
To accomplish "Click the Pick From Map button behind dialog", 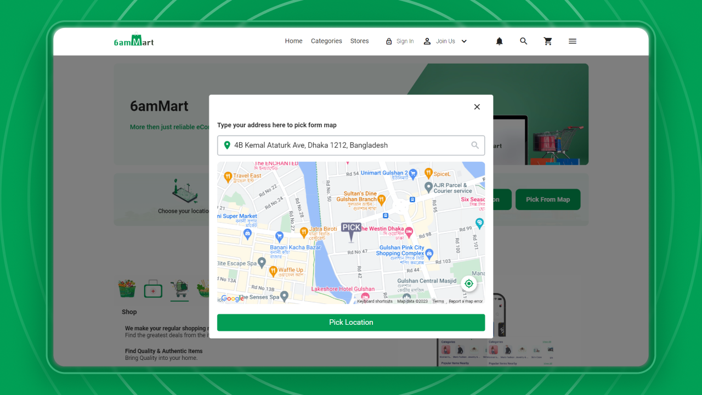I will click(548, 200).
